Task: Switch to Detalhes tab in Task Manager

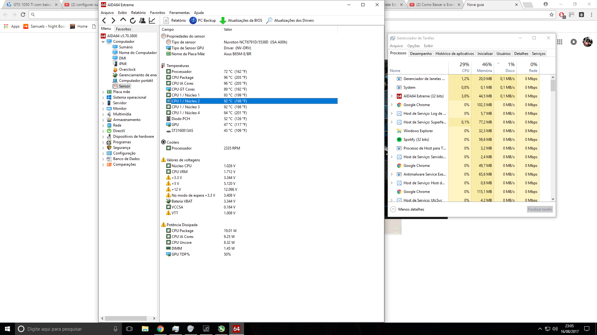Action: point(521,54)
